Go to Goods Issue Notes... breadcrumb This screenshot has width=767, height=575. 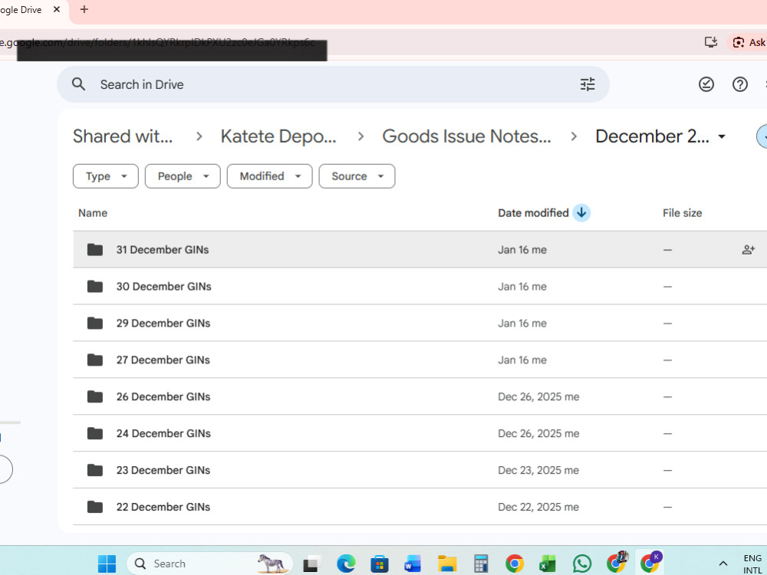point(466,136)
